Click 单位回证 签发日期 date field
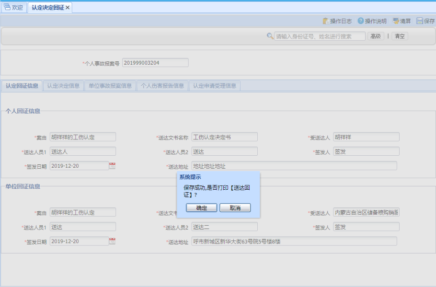Image resolution: width=436 pixels, height=287 pixels. pos(79,241)
